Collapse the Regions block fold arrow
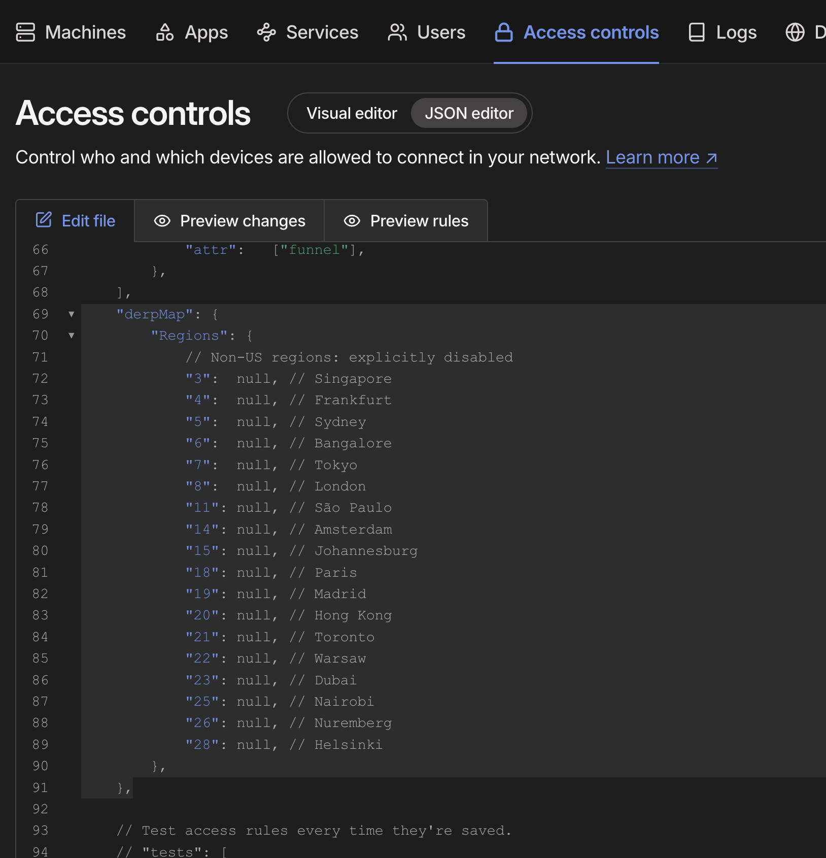 pos(72,336)
